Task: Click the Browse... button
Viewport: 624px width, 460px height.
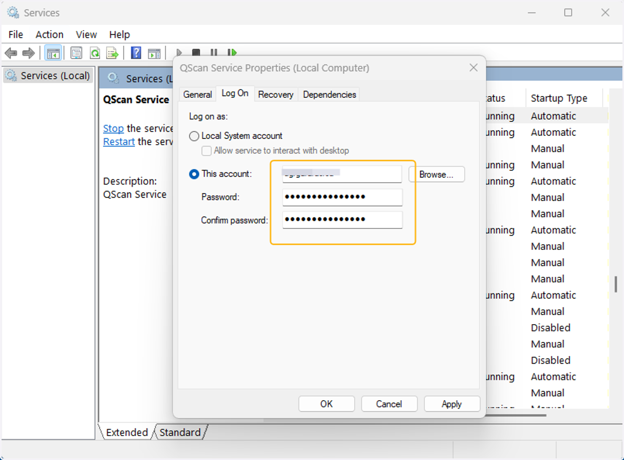Action: pyautogui.click(x=436, y=174)
